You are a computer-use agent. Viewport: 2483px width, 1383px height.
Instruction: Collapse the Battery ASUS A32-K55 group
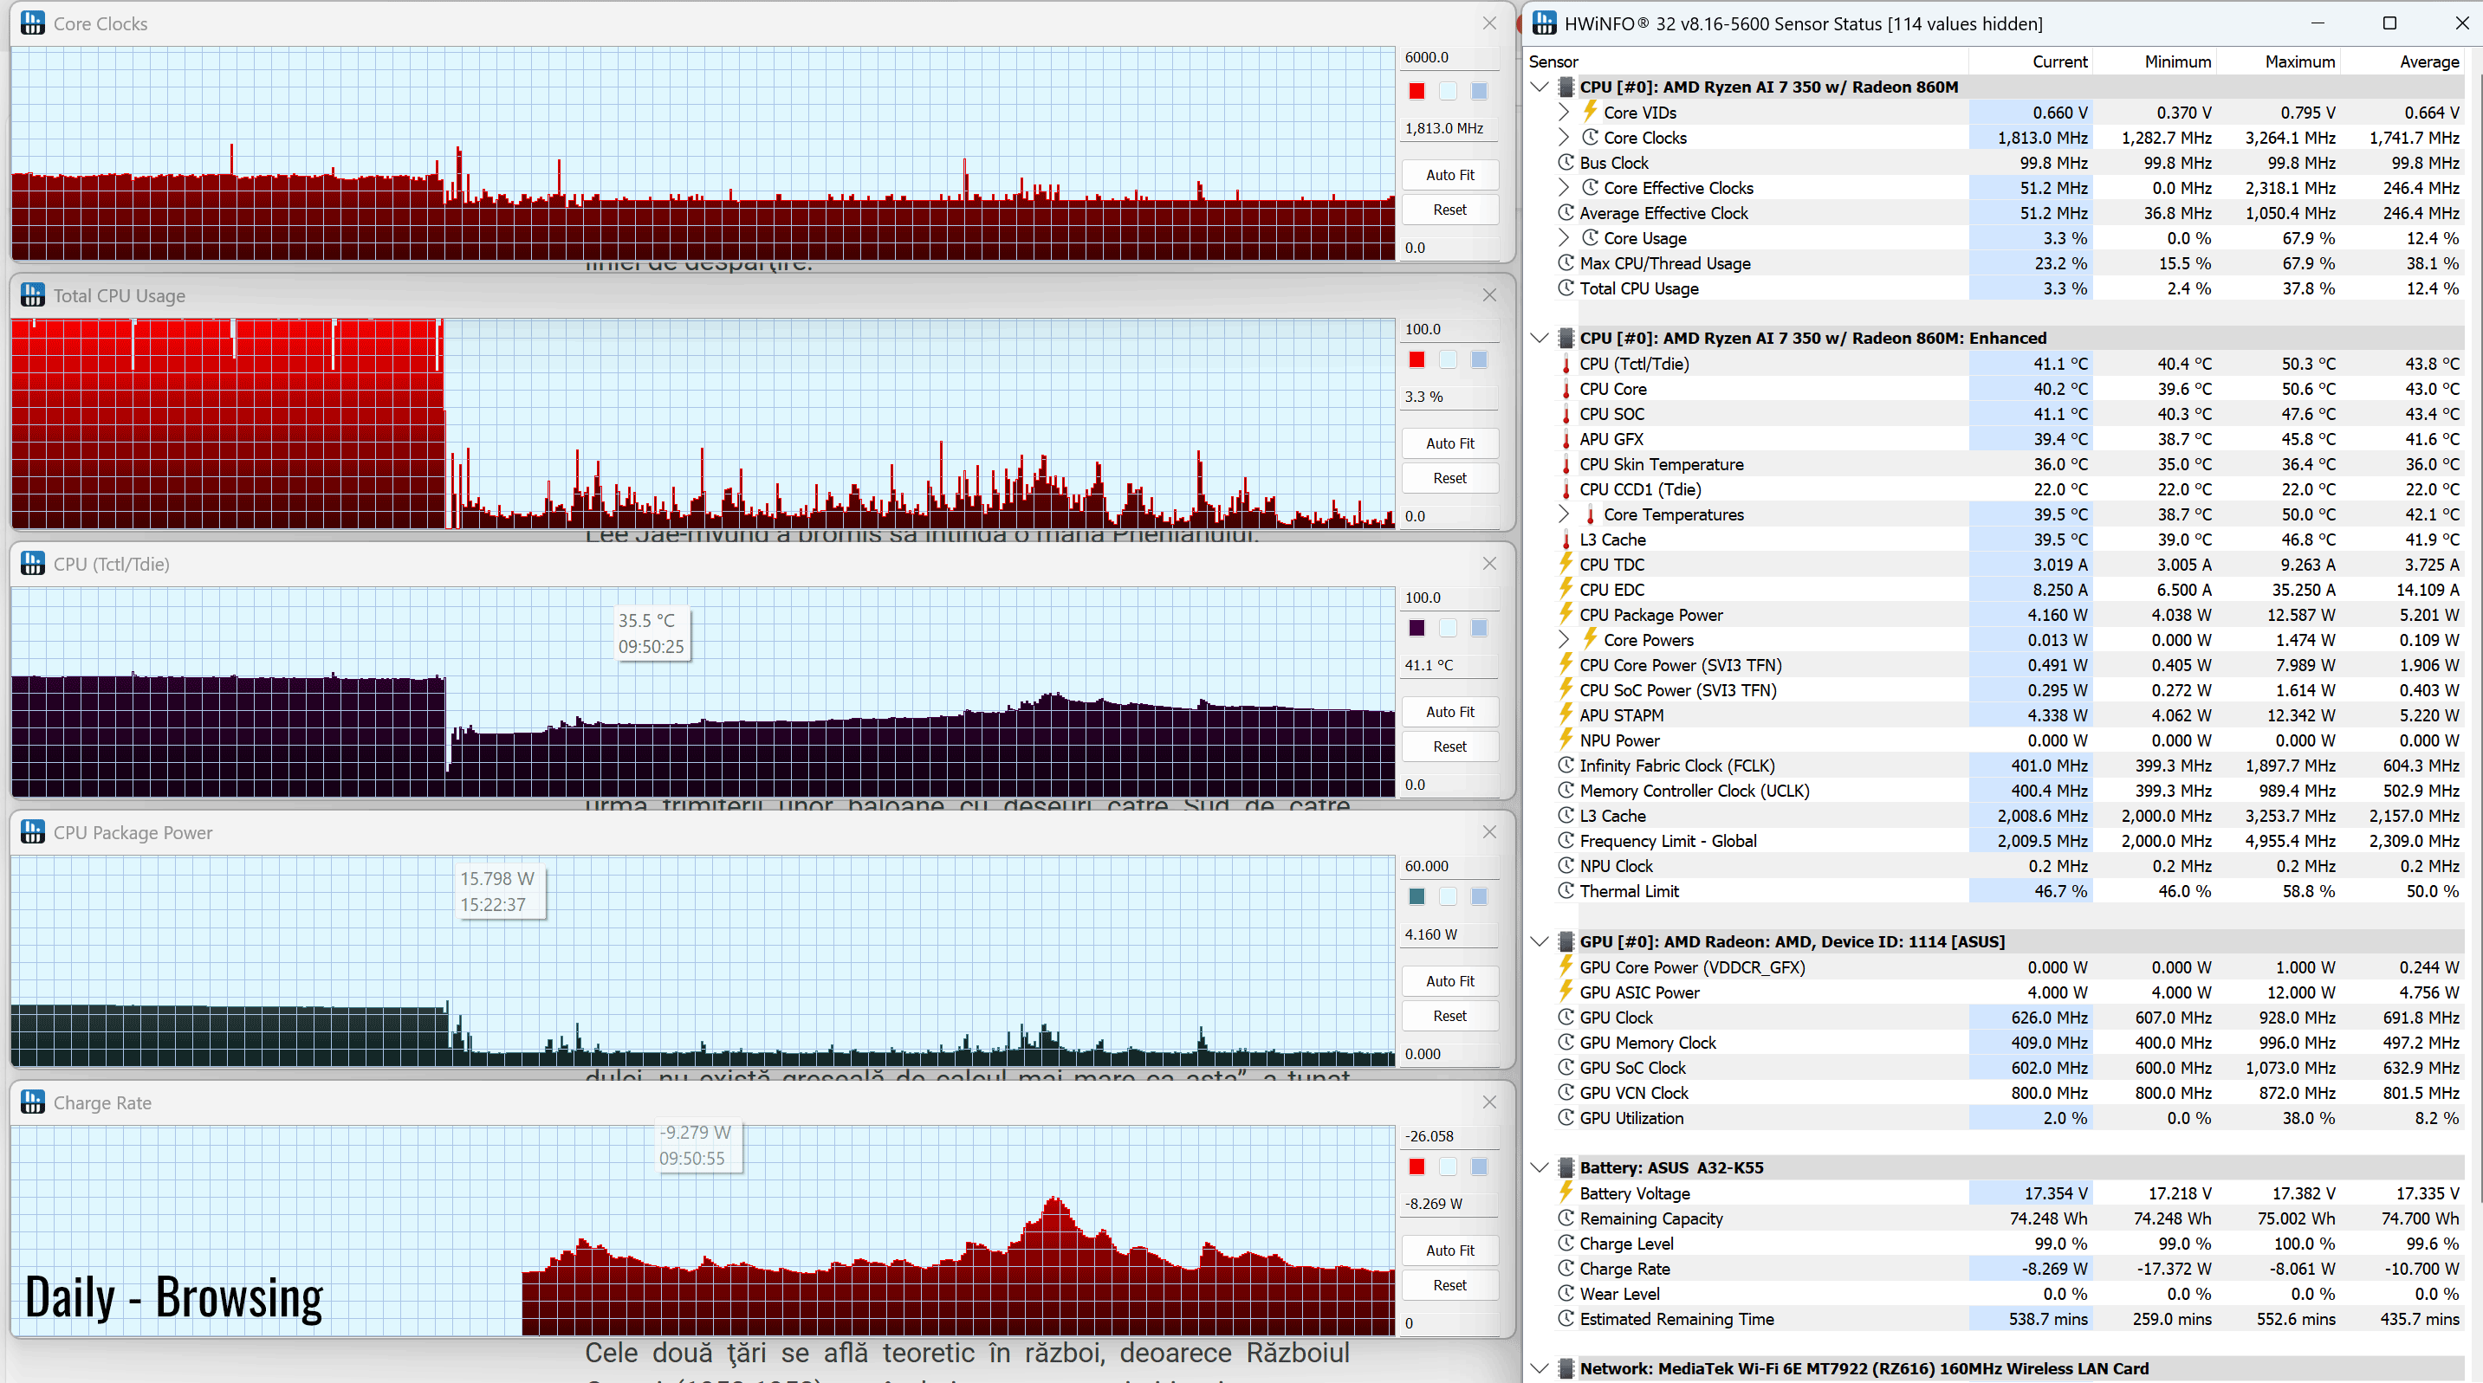pyautogui.click(x=1540, y=1167)
